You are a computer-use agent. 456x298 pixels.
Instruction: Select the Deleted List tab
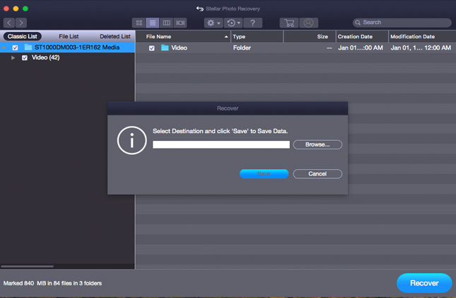115,36
